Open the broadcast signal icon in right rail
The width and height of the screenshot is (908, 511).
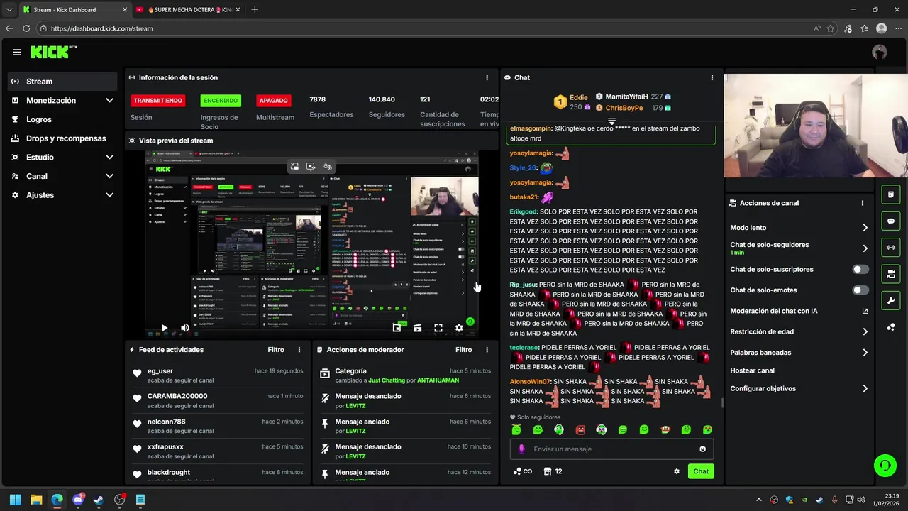[x=891, y=247]
